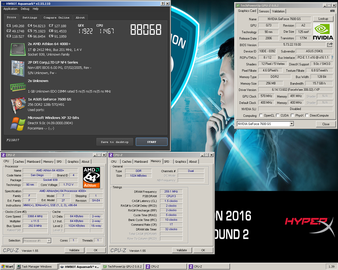Enable the OpenCL checkbox in GPU-Z
Screen dimensions: 338x270
click(261, 115)
